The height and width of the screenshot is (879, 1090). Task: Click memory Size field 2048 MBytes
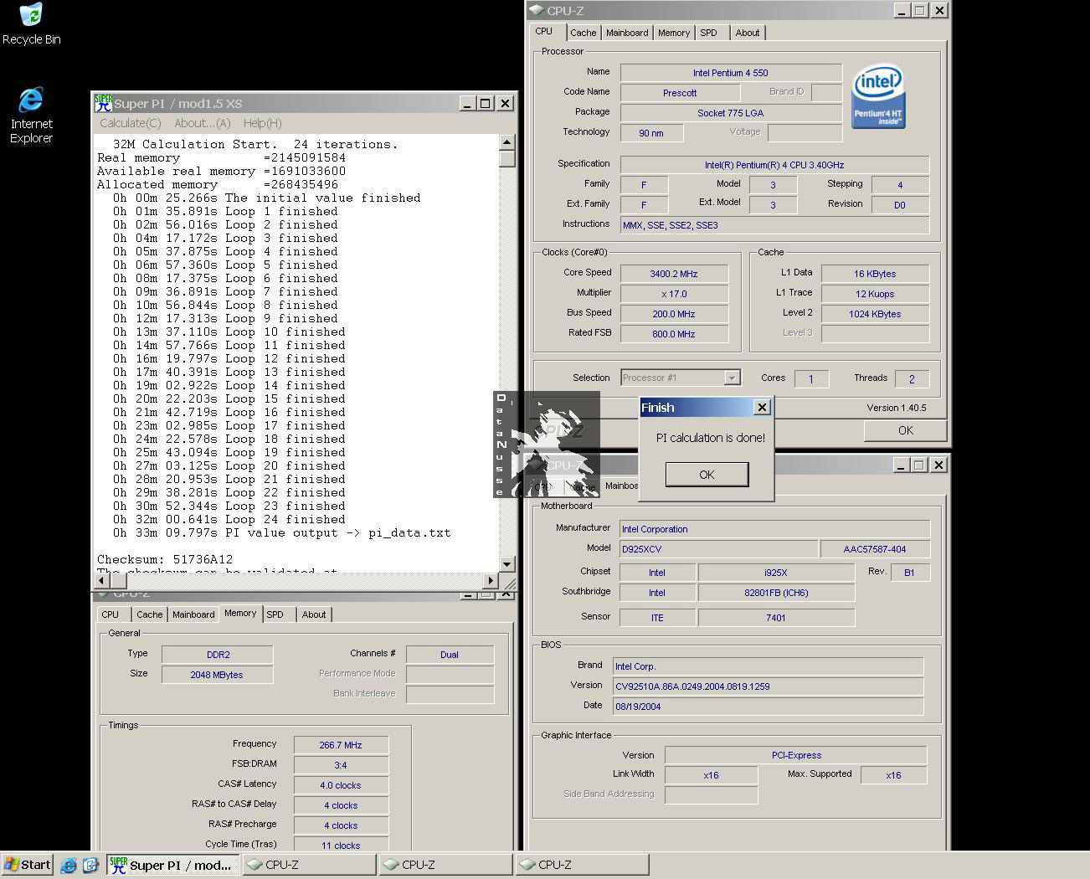click(218, 675)
